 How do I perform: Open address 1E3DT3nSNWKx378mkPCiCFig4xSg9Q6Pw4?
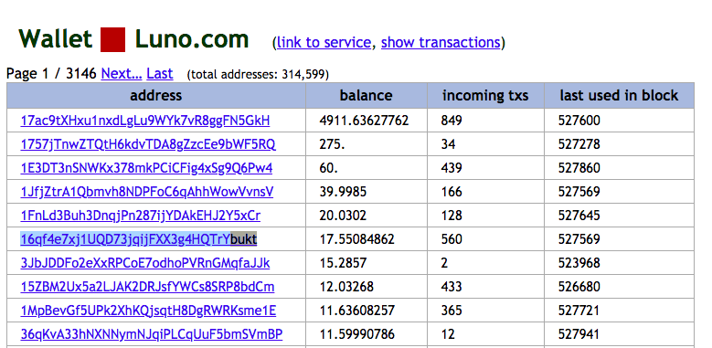(x=146, y=168)
